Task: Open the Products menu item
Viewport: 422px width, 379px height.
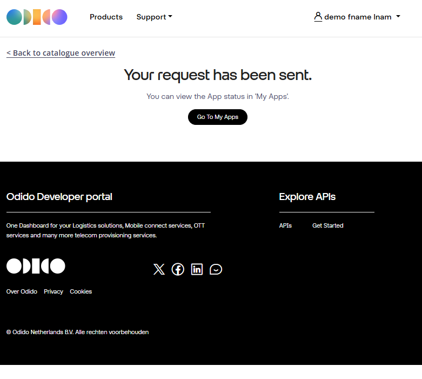Action: pyautogui.click(x=106, y=17)
